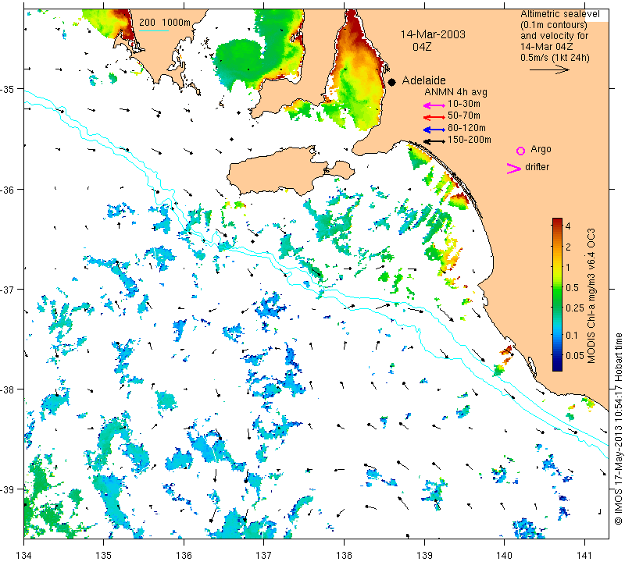Click the ANMN 4h avg legend heading
The image size is (625, 562).
click(455, 92)
